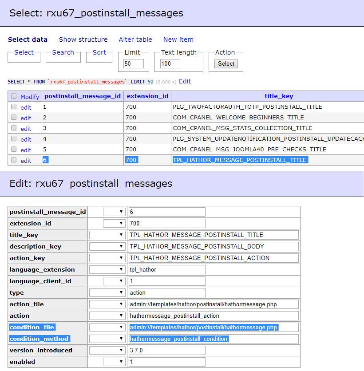Open function dropdown for condition_method field
This screenshot has height=371, width=364.
coord(107,339)
